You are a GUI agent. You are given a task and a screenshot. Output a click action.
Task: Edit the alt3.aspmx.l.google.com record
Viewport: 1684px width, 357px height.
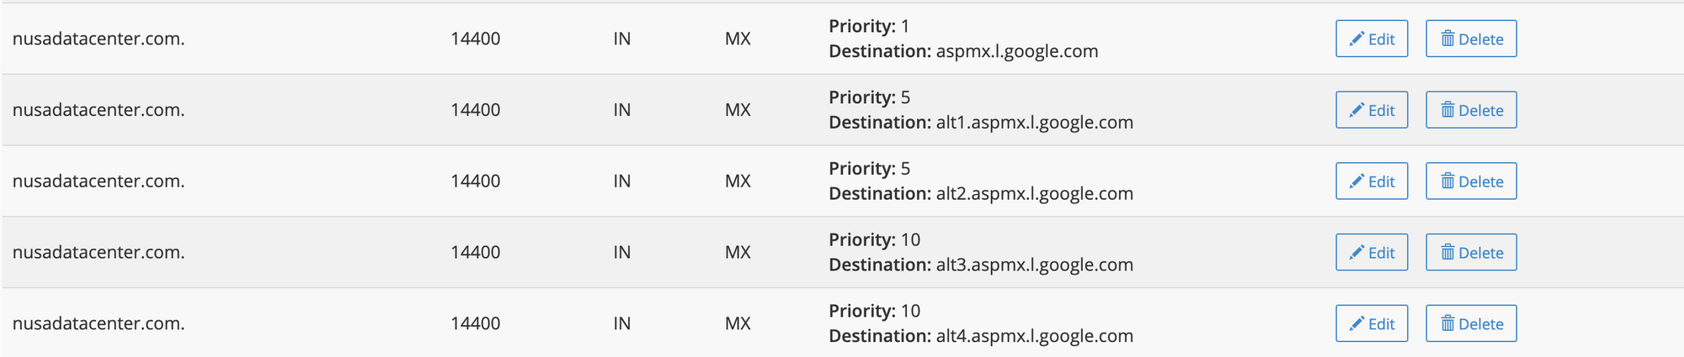[1372, 252]
